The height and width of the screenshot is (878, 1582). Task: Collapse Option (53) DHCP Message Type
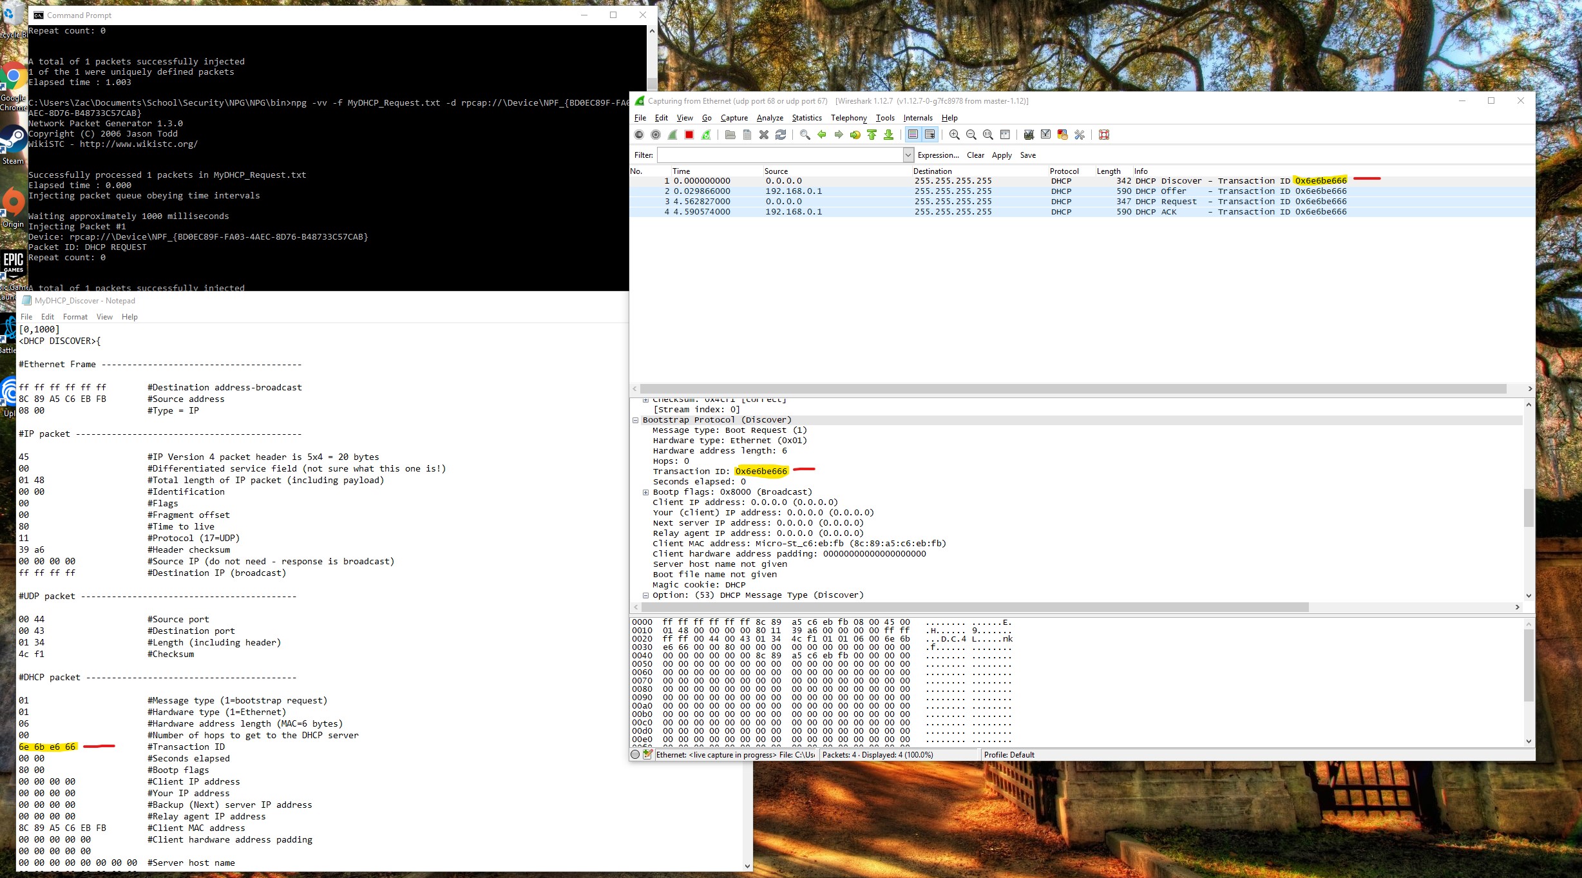(645, 595)
